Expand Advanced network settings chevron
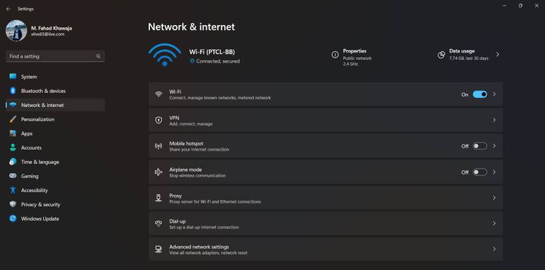Viewport: 545px width, 270px height. (494, 250)
